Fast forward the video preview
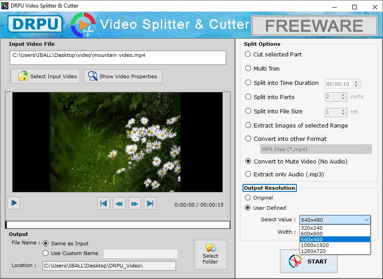The height and width of the screenshot is (279, 383). (135, 203)
